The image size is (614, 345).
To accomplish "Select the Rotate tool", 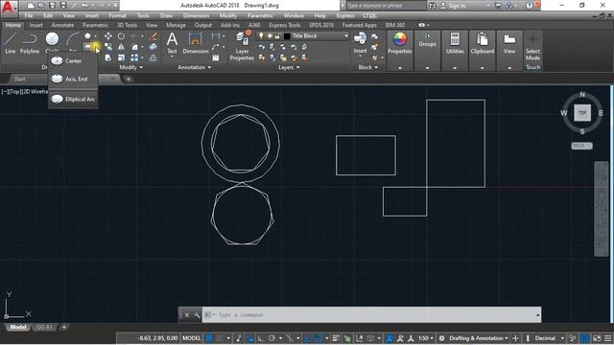I will (x=121, y=36).
